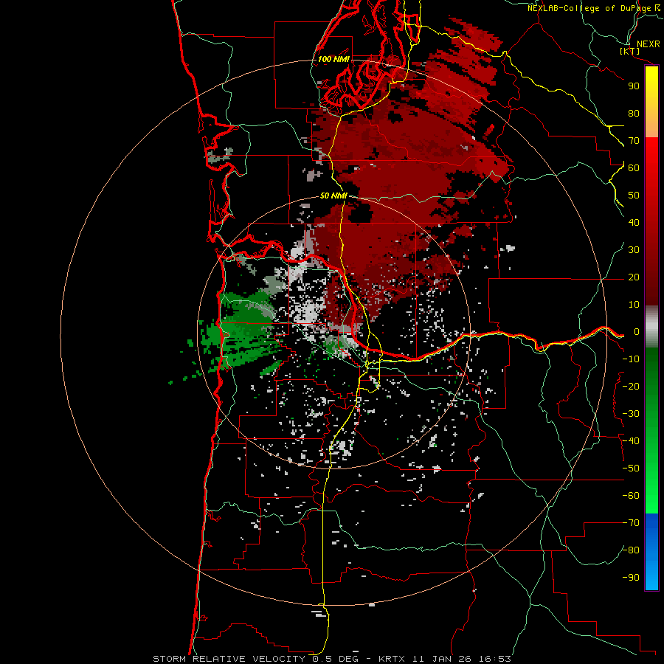The width and height of the screenshot is (664, 664).
Task: Click the "NEXLAB-College of DuPage" header text
Action: point(589,8)
